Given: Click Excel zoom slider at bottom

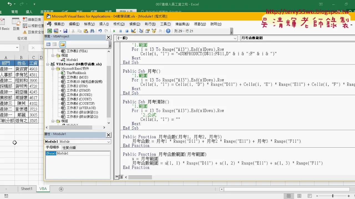Looking at the screenshot, I should click(332, 196).
